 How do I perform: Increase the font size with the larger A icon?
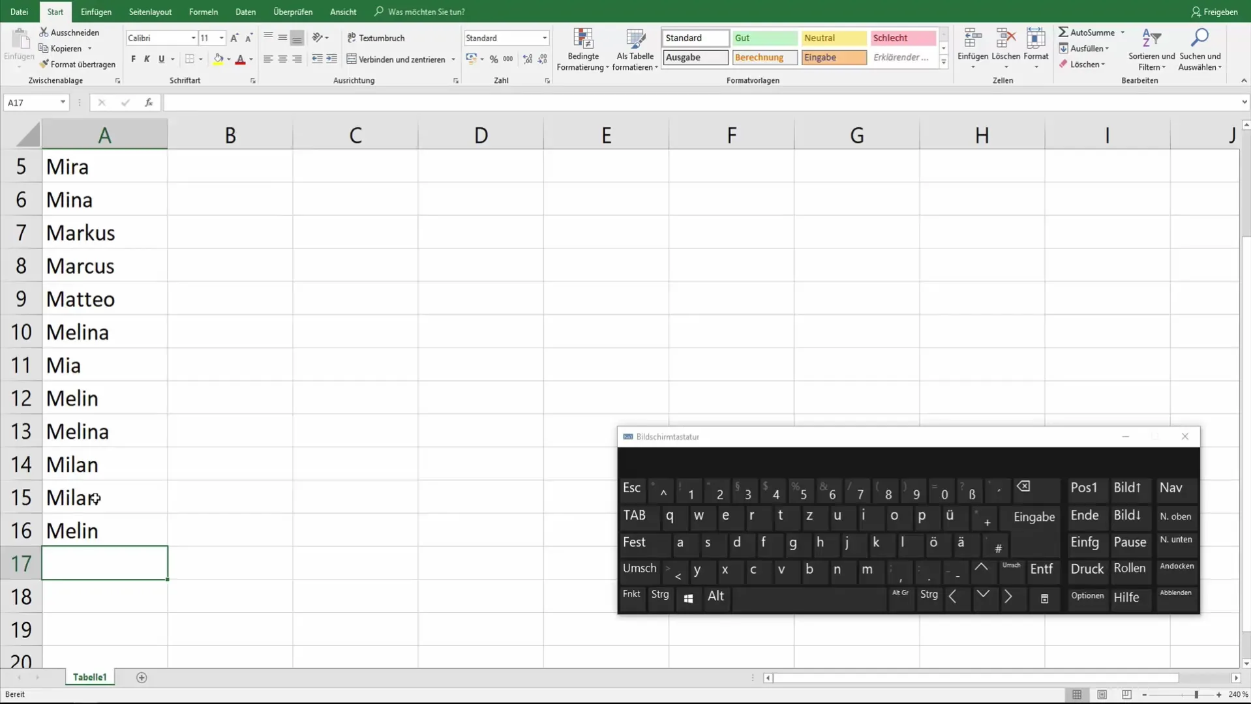(x=234, y=38)
